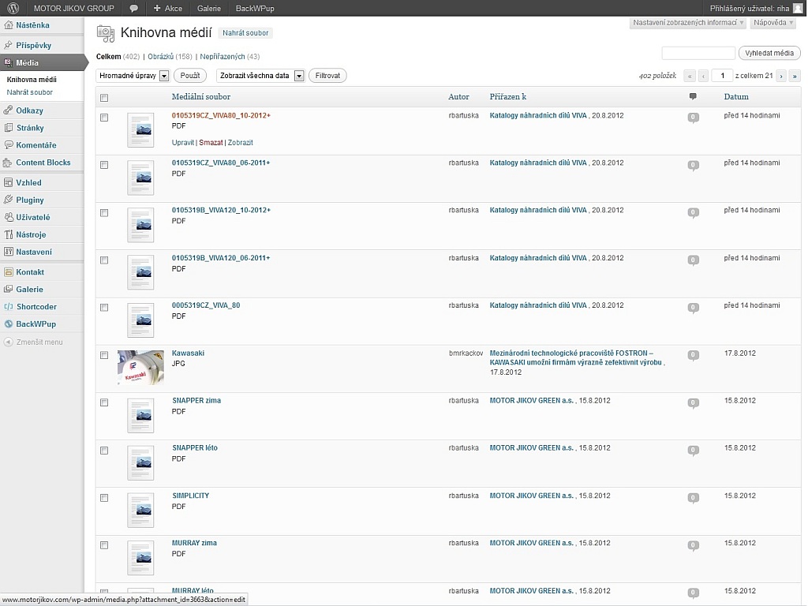Open the comments bubble in admin bar
Viewport: 808px width, 606px height.
coord(133,9)
